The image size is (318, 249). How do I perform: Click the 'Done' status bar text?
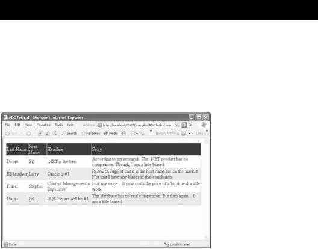pyautogui.click(x=13, y=244)
